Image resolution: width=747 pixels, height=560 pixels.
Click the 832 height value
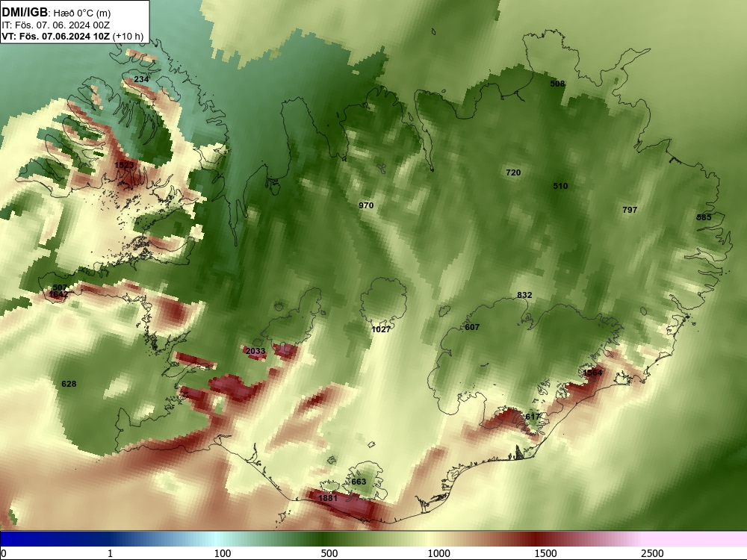coord(524,295)
